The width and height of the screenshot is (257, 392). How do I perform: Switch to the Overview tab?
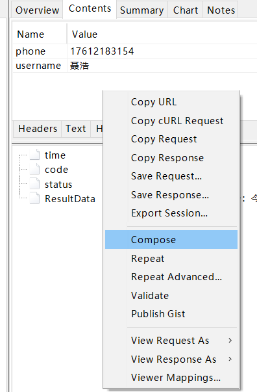pos(37,10)
